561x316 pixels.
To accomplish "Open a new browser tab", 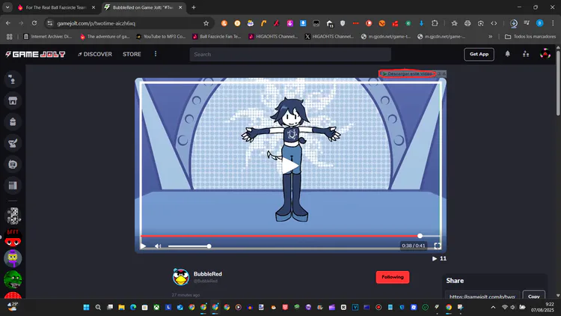I will [194, 7].
